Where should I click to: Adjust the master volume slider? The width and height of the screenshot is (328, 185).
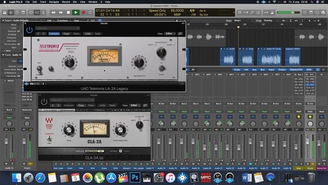tap(288, 12)
